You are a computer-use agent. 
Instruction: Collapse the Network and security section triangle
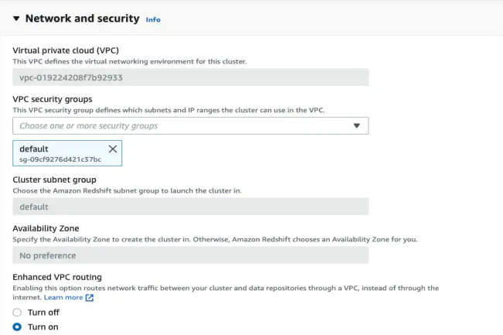pos(16,19)
